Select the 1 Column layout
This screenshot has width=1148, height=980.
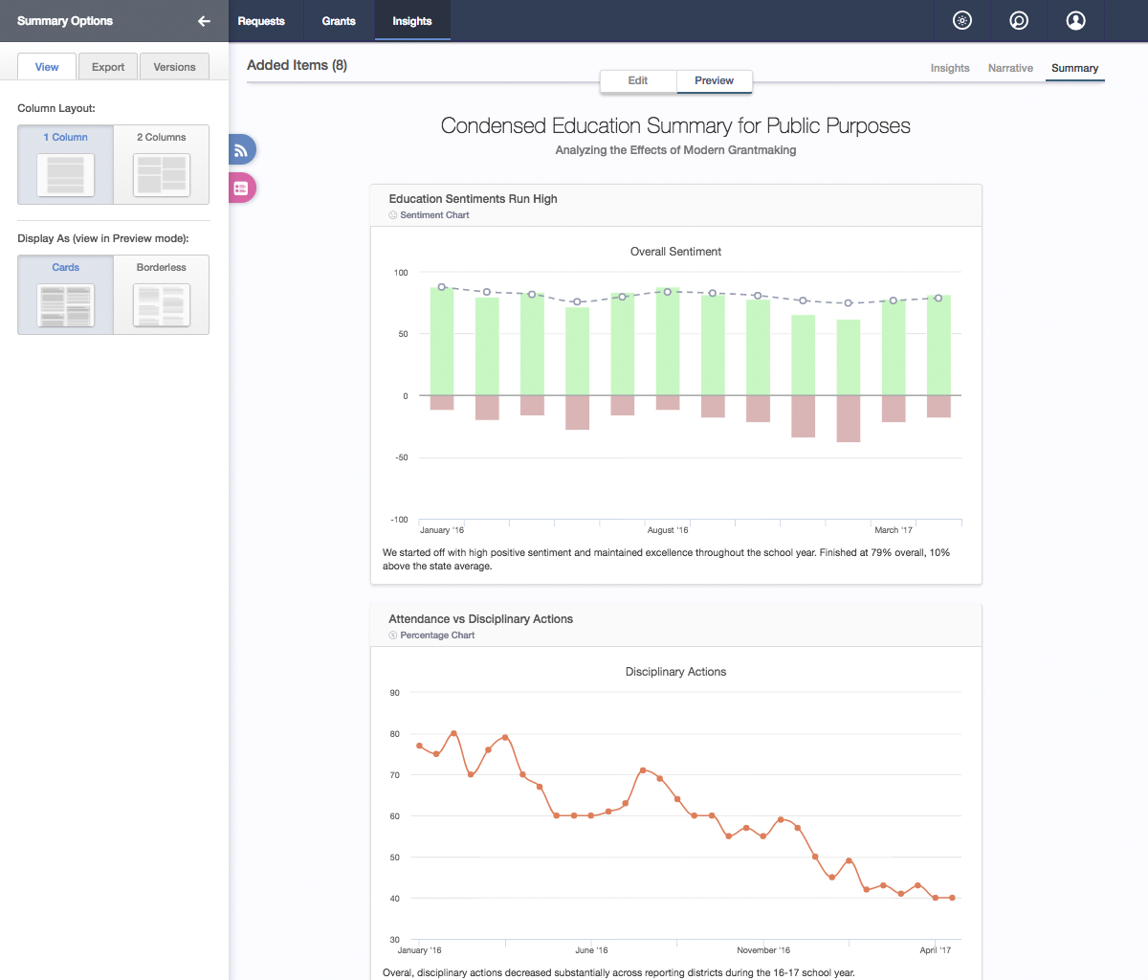point(65,165)
